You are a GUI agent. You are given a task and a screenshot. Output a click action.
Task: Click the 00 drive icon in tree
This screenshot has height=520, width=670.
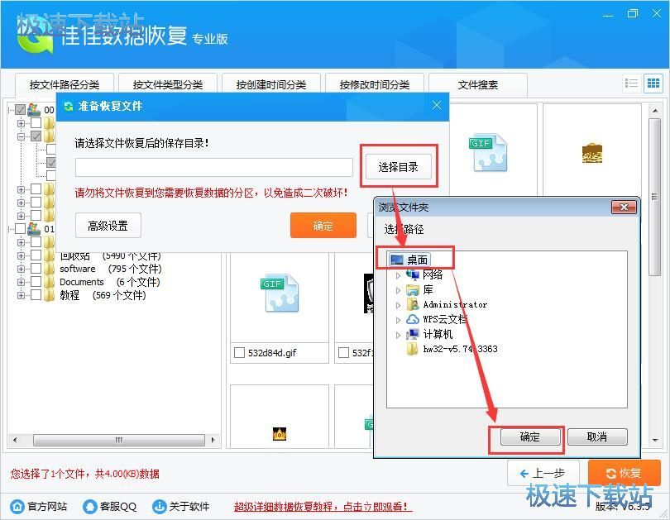click(34, 110)
